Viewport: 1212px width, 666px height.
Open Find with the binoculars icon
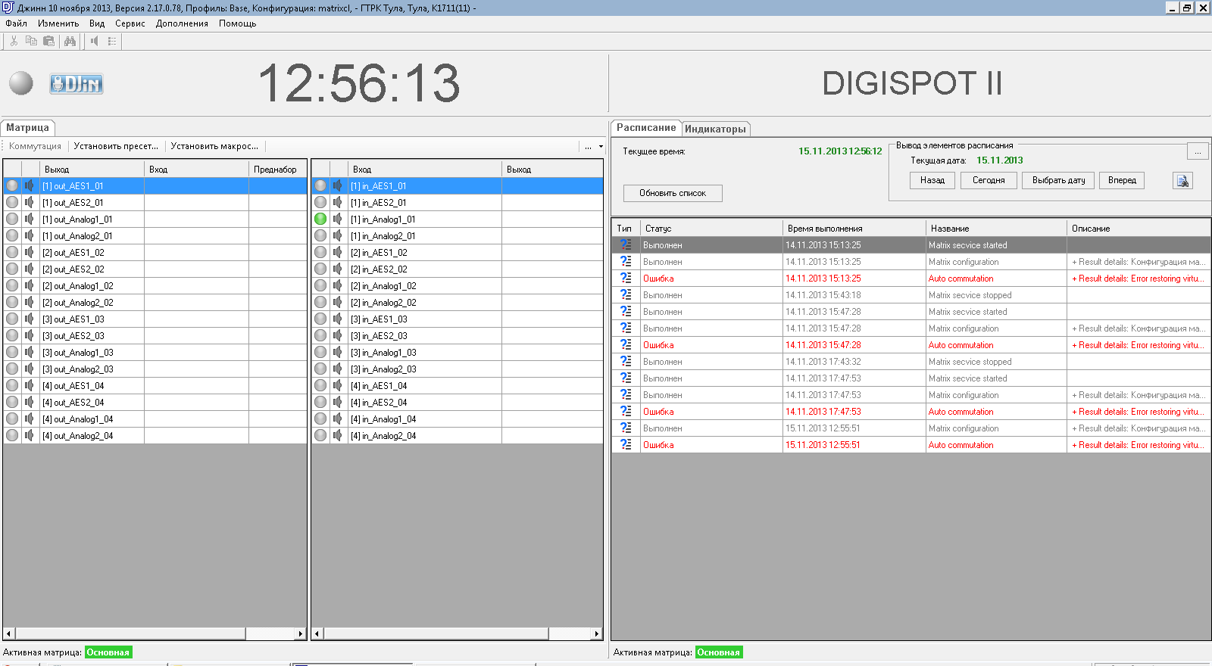pos(70,41)
